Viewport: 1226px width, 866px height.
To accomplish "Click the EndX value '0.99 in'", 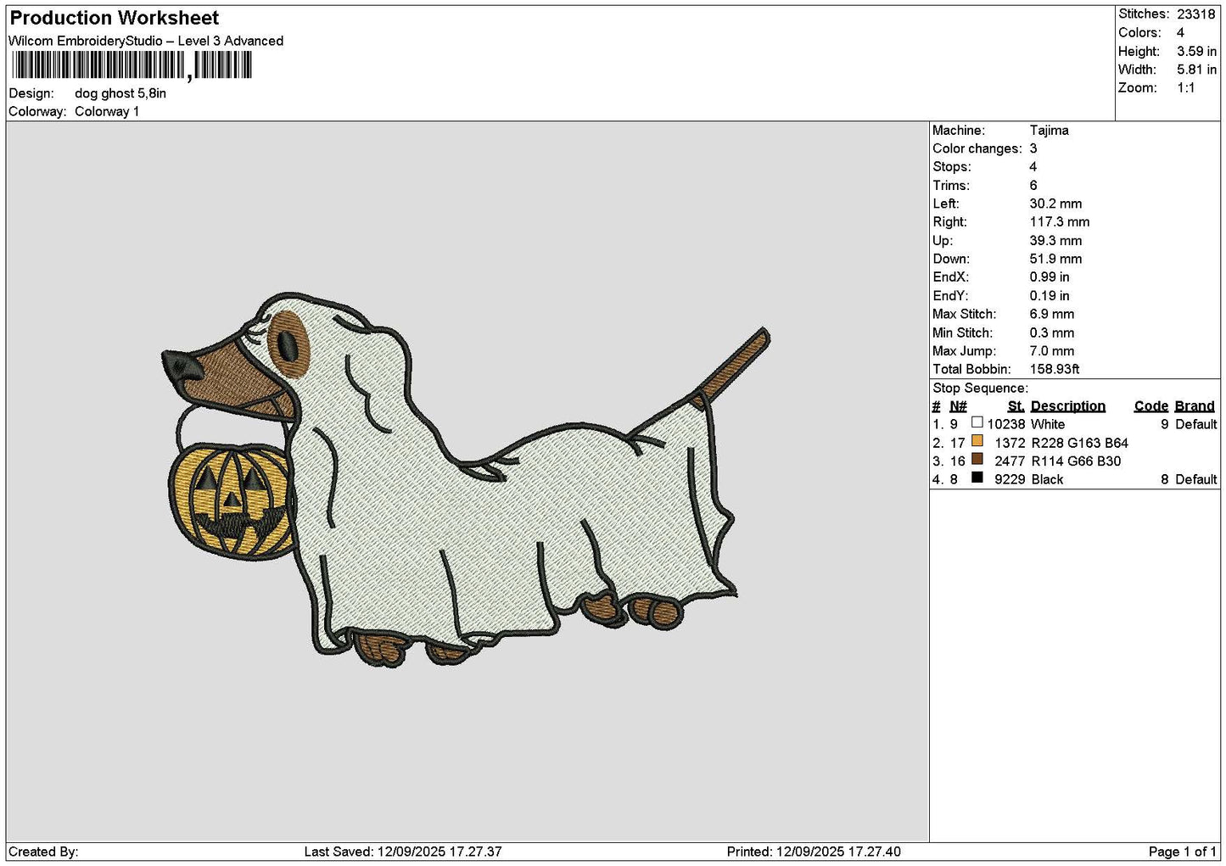I will click(x=1050, y=277).
